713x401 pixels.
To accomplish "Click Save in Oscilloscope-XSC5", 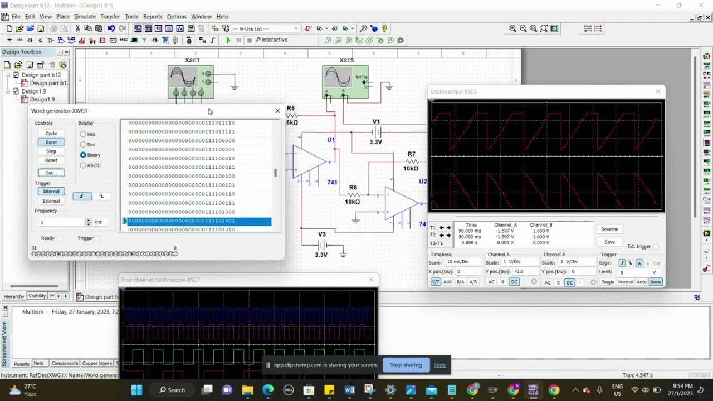I will click(609, 242).
